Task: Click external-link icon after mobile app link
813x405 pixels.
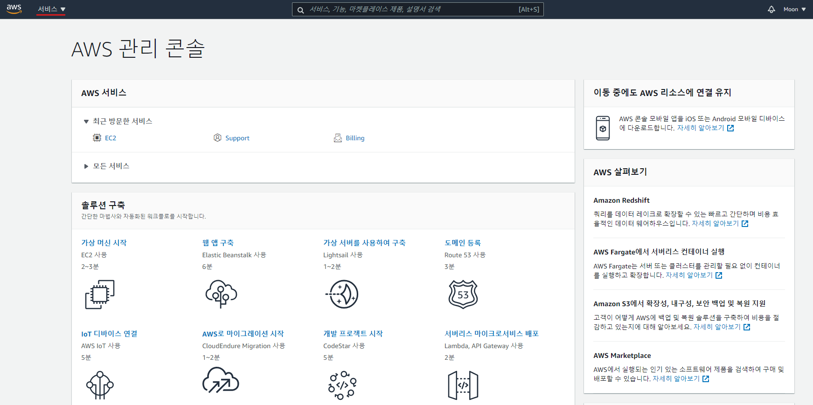Action: 730,128
